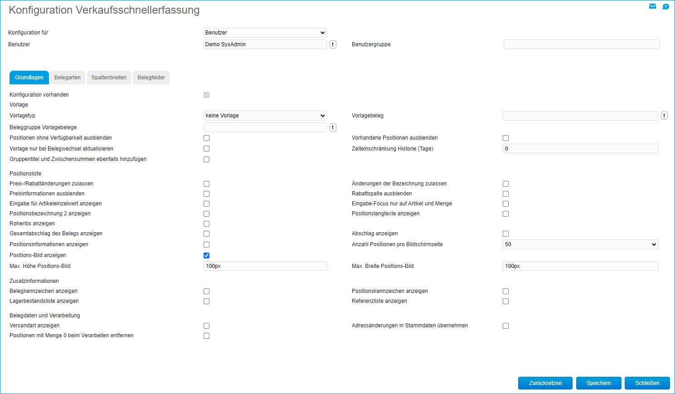
Task: Open the Vorlagetyp dropdown showing keine Vorlage
Action: coord(265,116)
